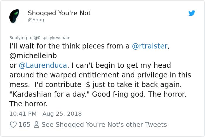Click the person icon beside other Tweets

point(36,125)
